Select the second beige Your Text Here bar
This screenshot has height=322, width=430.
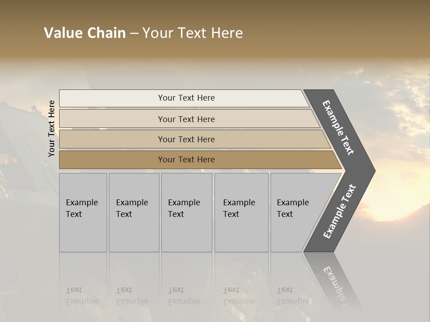click(190, 119)
